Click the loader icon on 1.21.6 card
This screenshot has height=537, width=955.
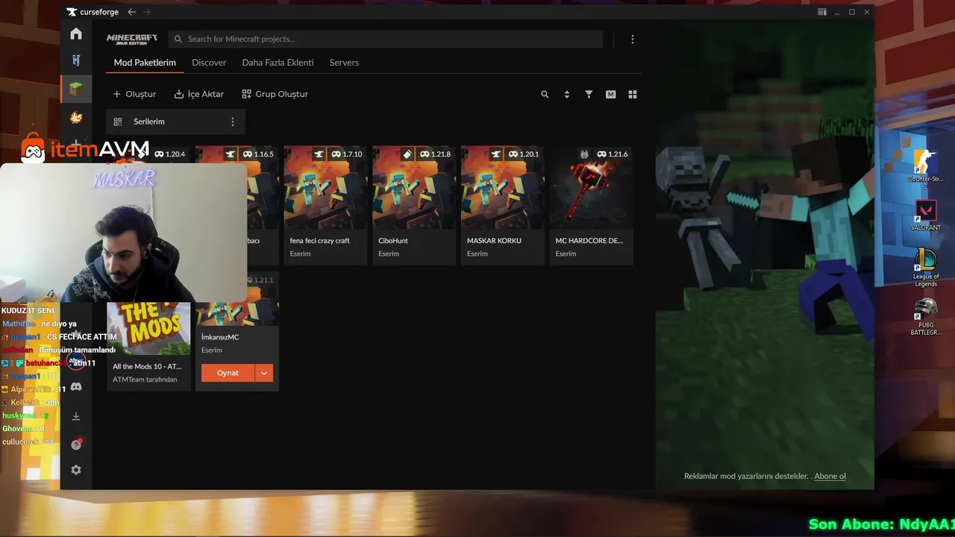coord(584,154)
